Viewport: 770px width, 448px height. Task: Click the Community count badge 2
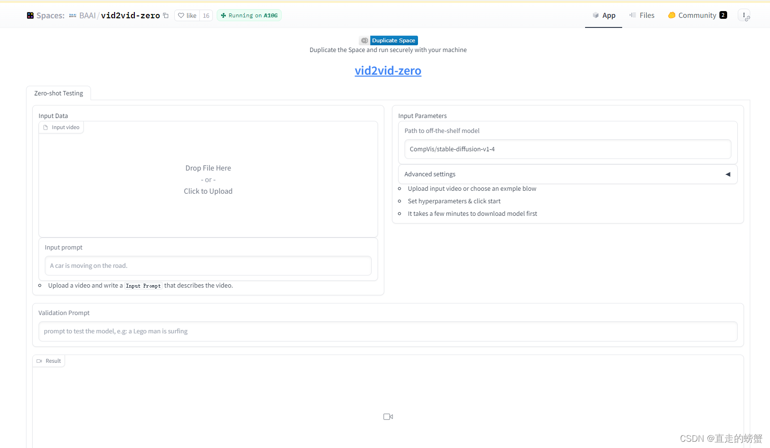coord(723,15)
